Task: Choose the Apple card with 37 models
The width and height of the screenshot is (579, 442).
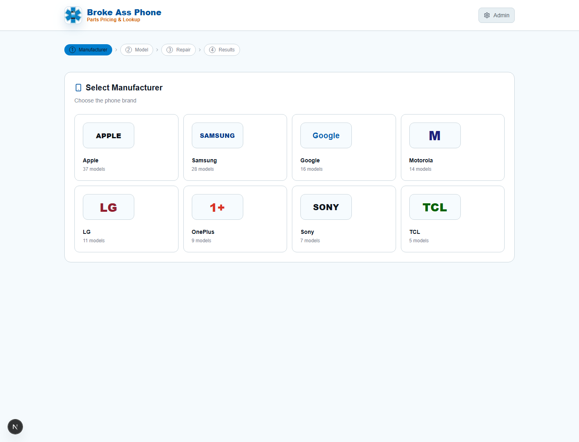Action: click(x=126, y=147)
